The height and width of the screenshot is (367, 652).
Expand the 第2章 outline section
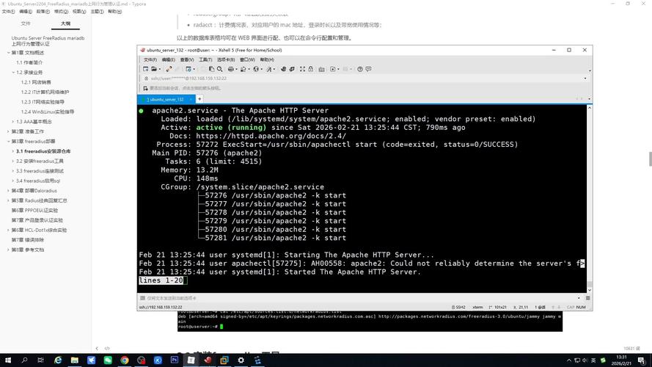click(x=8, y=131)
